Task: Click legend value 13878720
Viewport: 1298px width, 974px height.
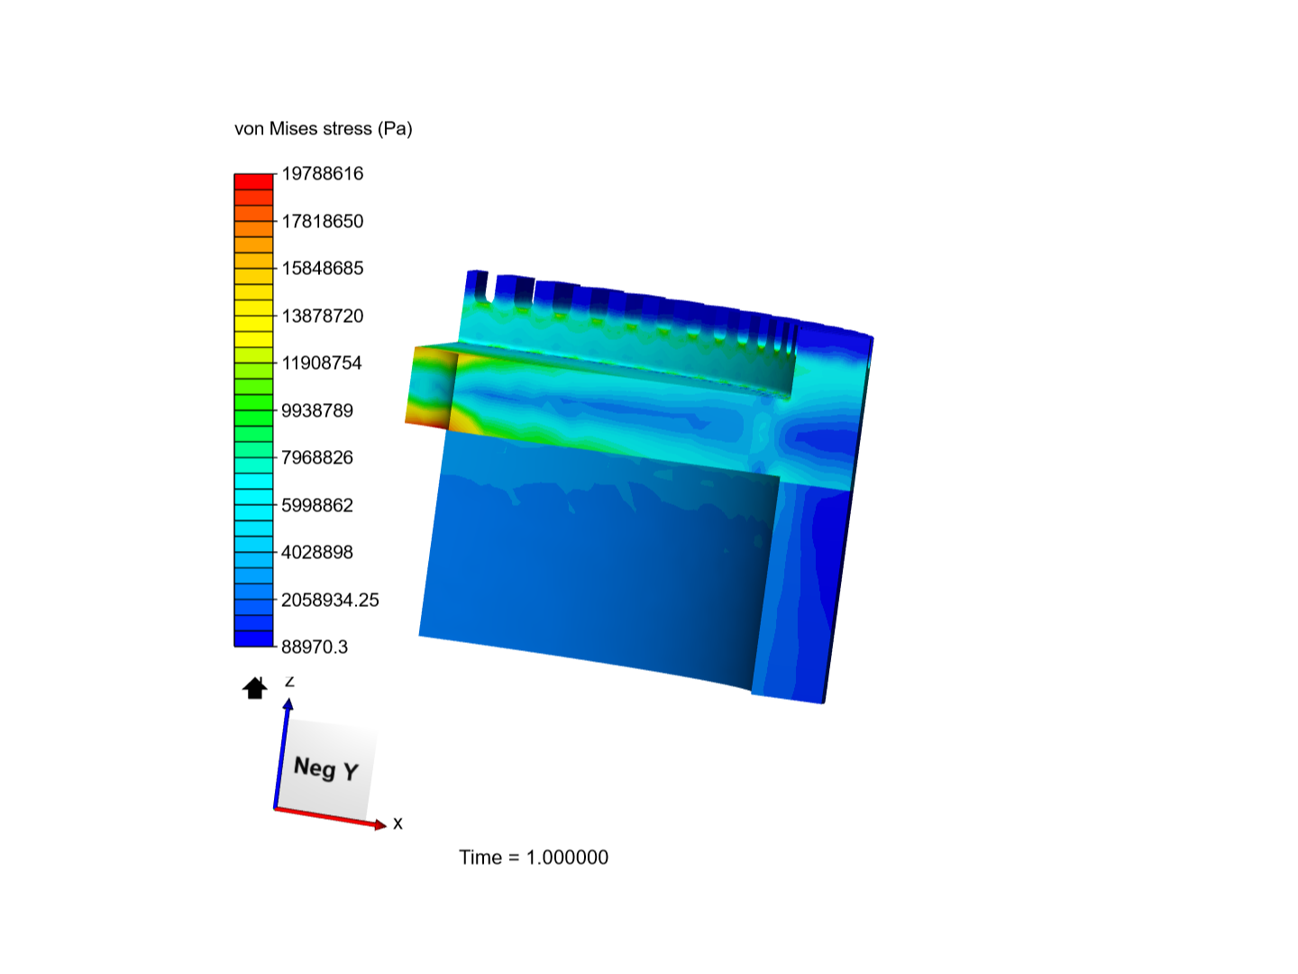Action: [x=322, y=316]
